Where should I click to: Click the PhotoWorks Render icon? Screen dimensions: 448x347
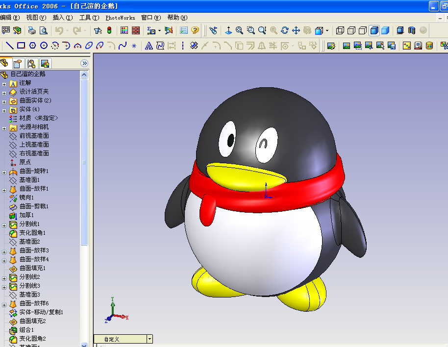(x=346, y=46)
